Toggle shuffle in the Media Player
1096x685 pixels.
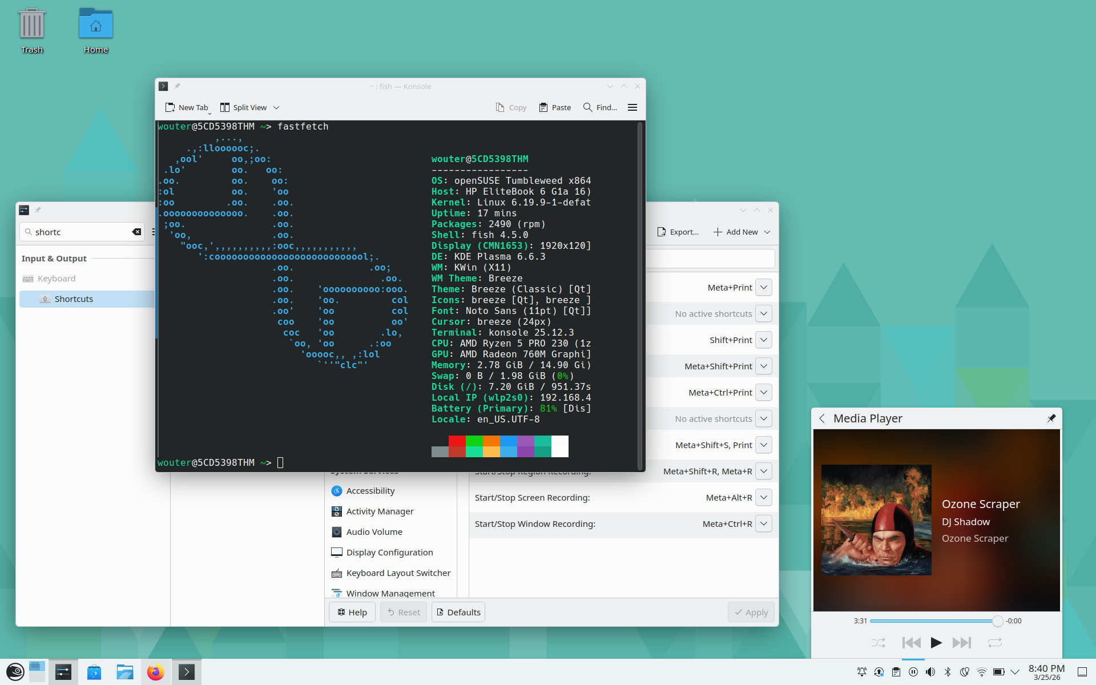point(878,643)
